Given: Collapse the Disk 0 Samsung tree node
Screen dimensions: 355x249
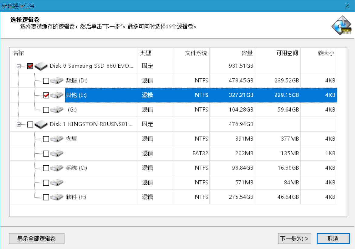Looking at the screenshot, I should click(x=19, y=66).
